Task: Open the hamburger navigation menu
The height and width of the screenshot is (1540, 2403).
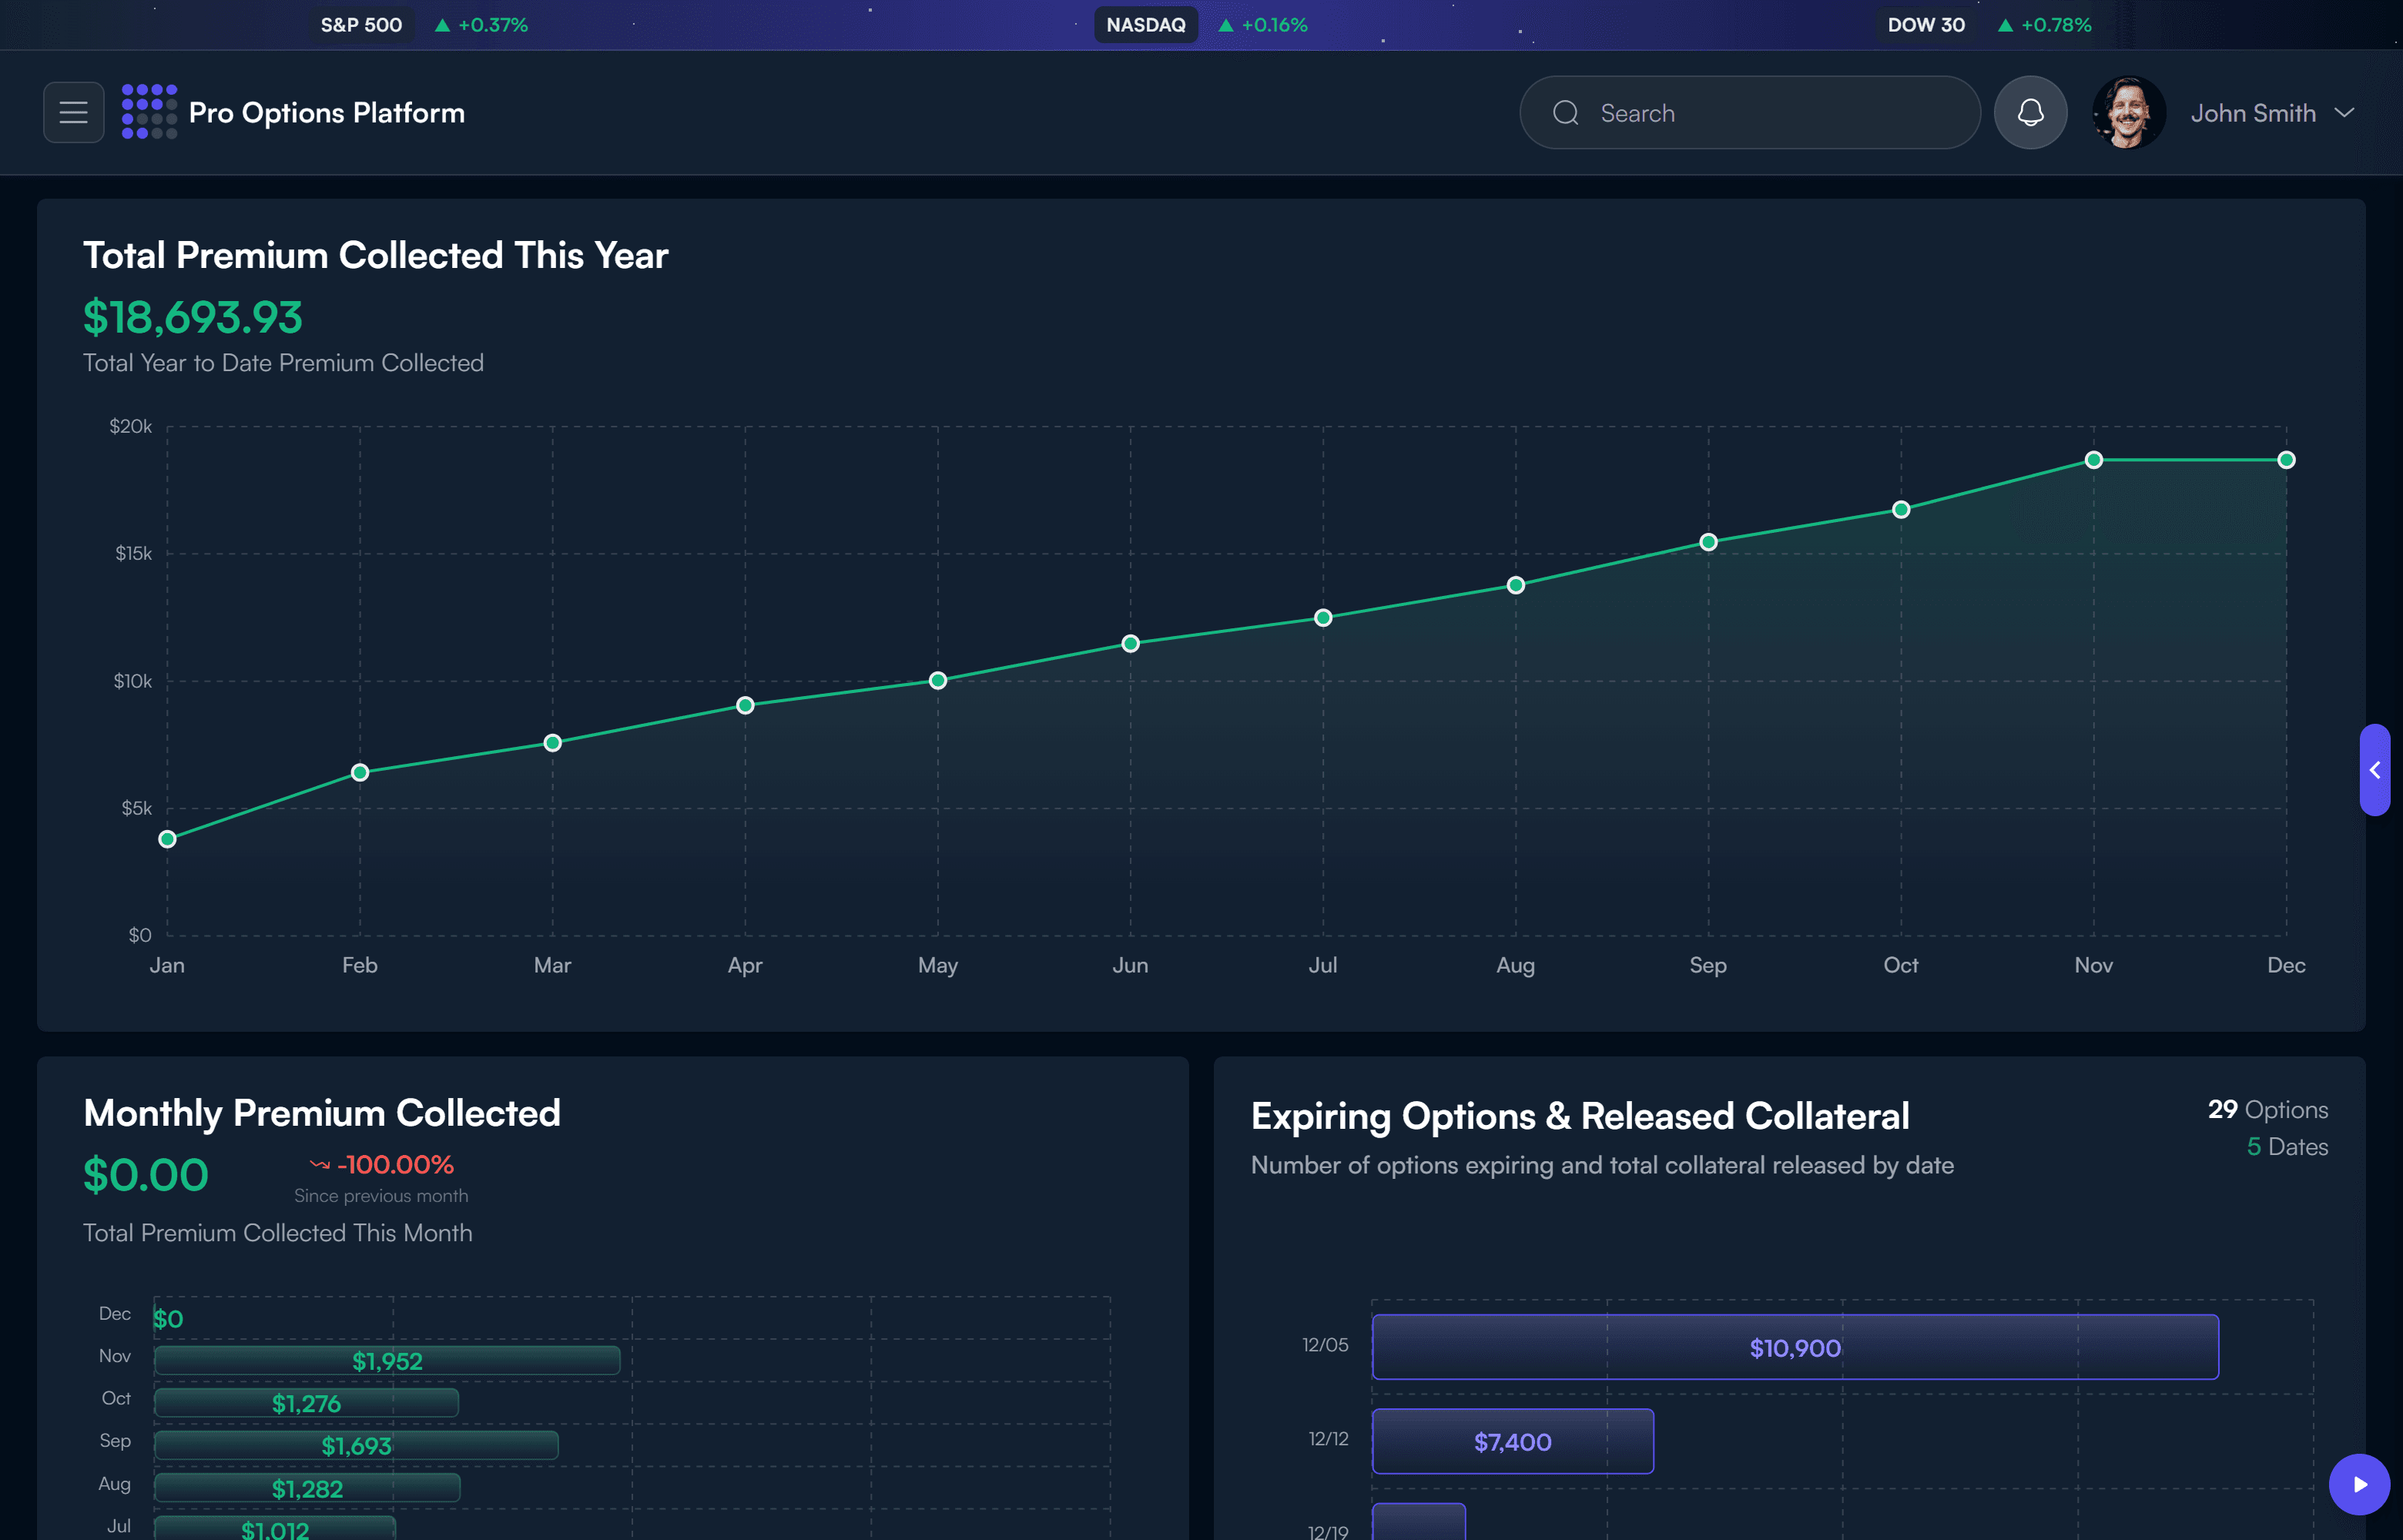Action: pos(73,112)
